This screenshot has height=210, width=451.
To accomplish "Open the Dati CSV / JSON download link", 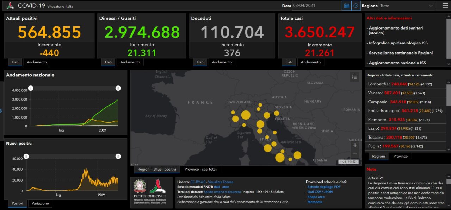I will pyautogui.click(x=321, y=192).
